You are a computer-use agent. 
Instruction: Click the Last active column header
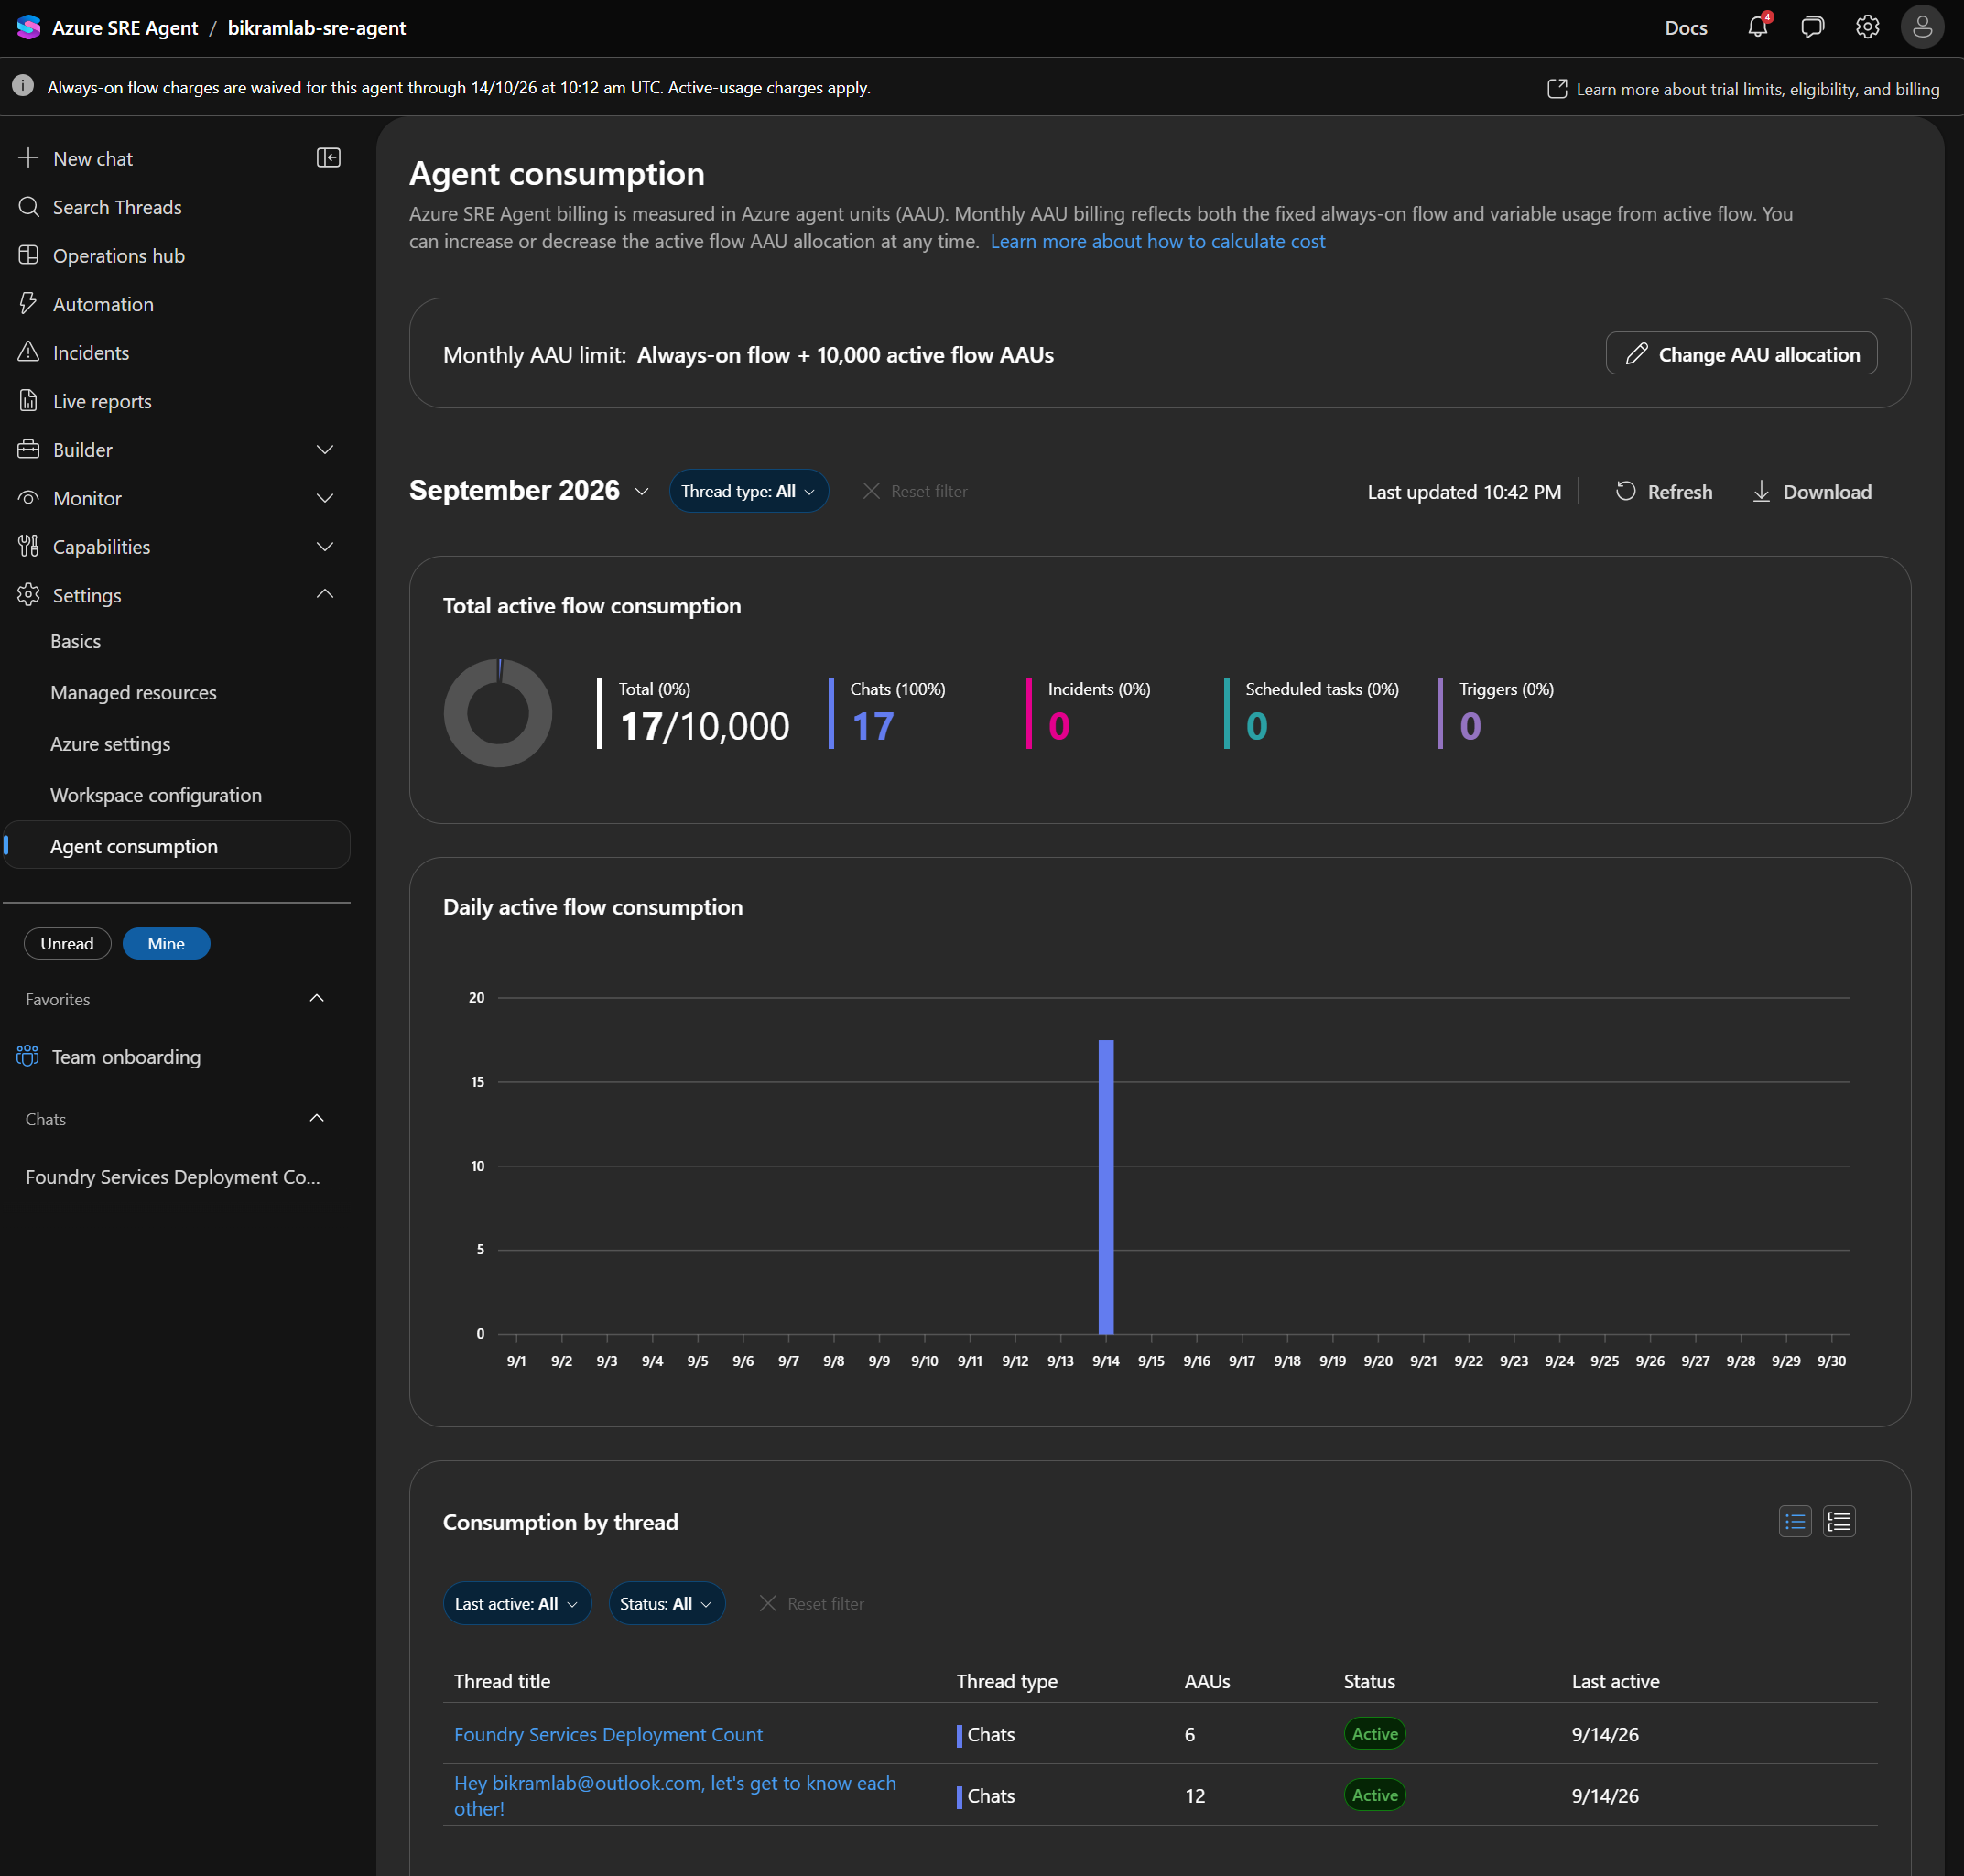coord(1614,1681)
